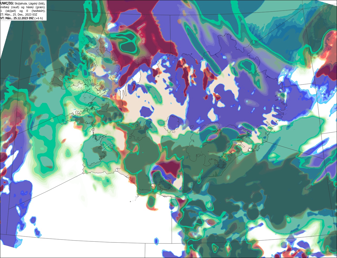Viewport: 337px width, 258px height.
Task: Click the "IT: Mán.. 25. Des.. 2023 03Z" line
Action: pos(19,15)
